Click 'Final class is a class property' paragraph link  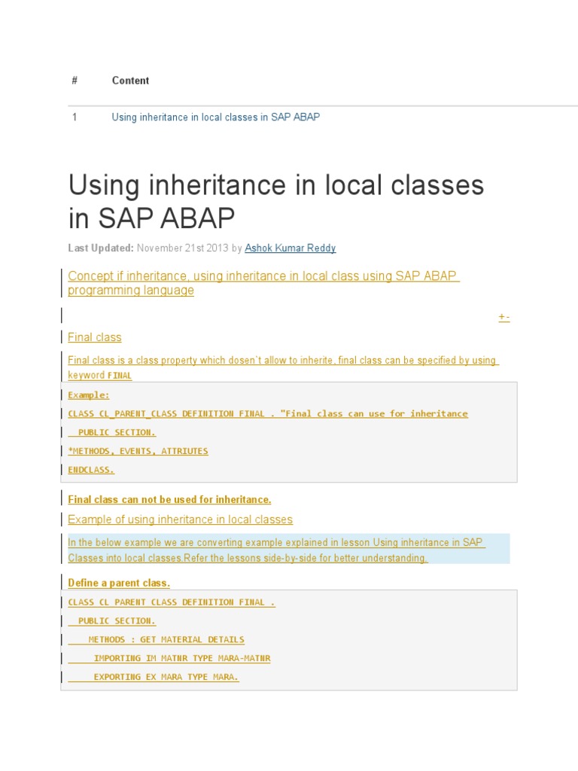click(x=283, y=367)
